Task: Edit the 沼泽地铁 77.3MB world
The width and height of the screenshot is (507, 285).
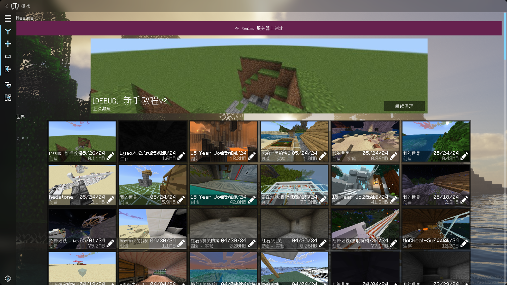Action: point(323,200)
